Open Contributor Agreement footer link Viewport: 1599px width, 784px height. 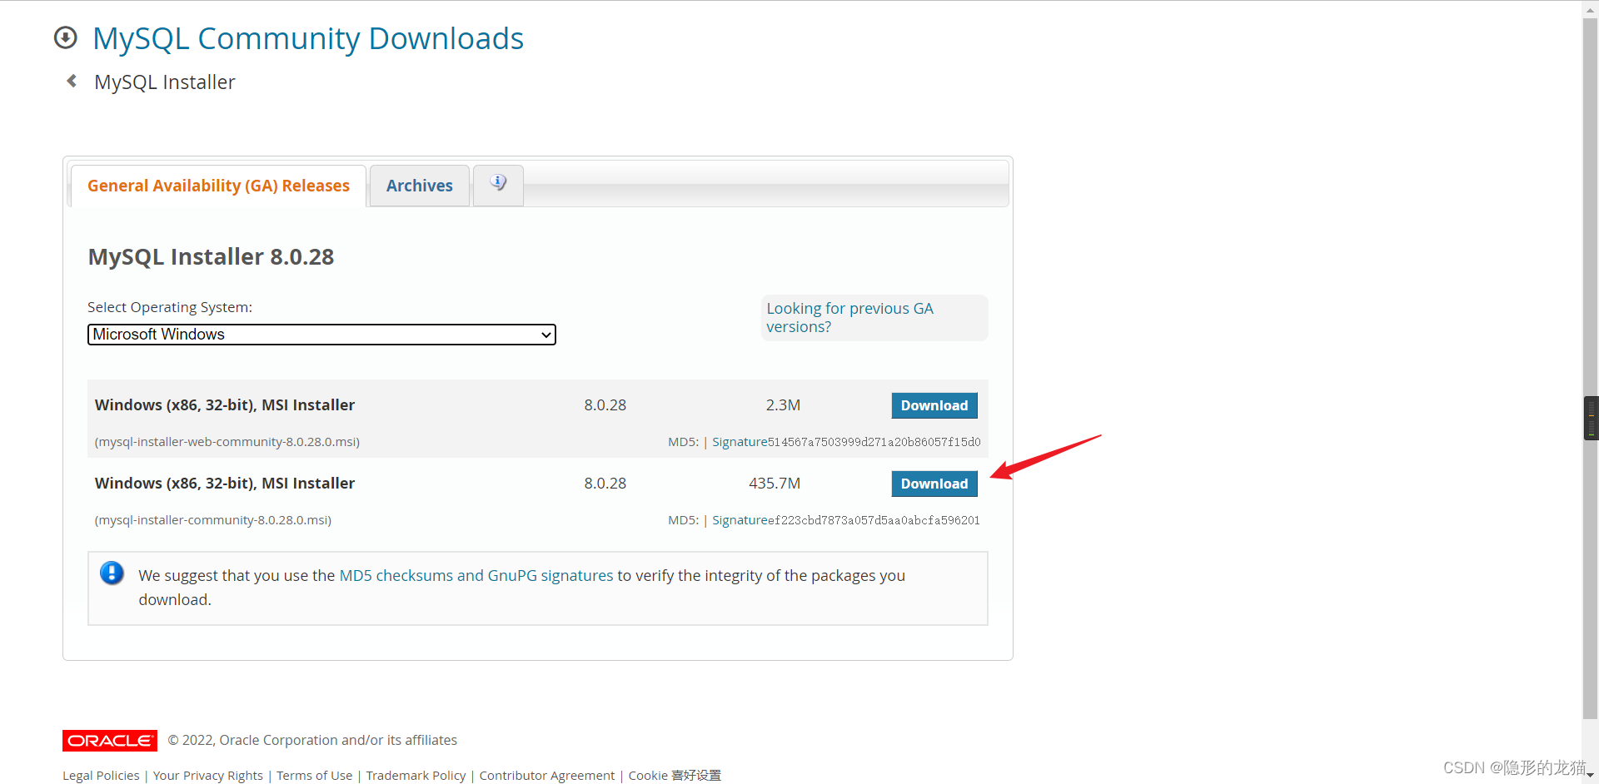547,775
